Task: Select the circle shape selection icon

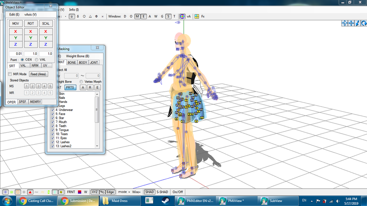Action: point(84,16)
